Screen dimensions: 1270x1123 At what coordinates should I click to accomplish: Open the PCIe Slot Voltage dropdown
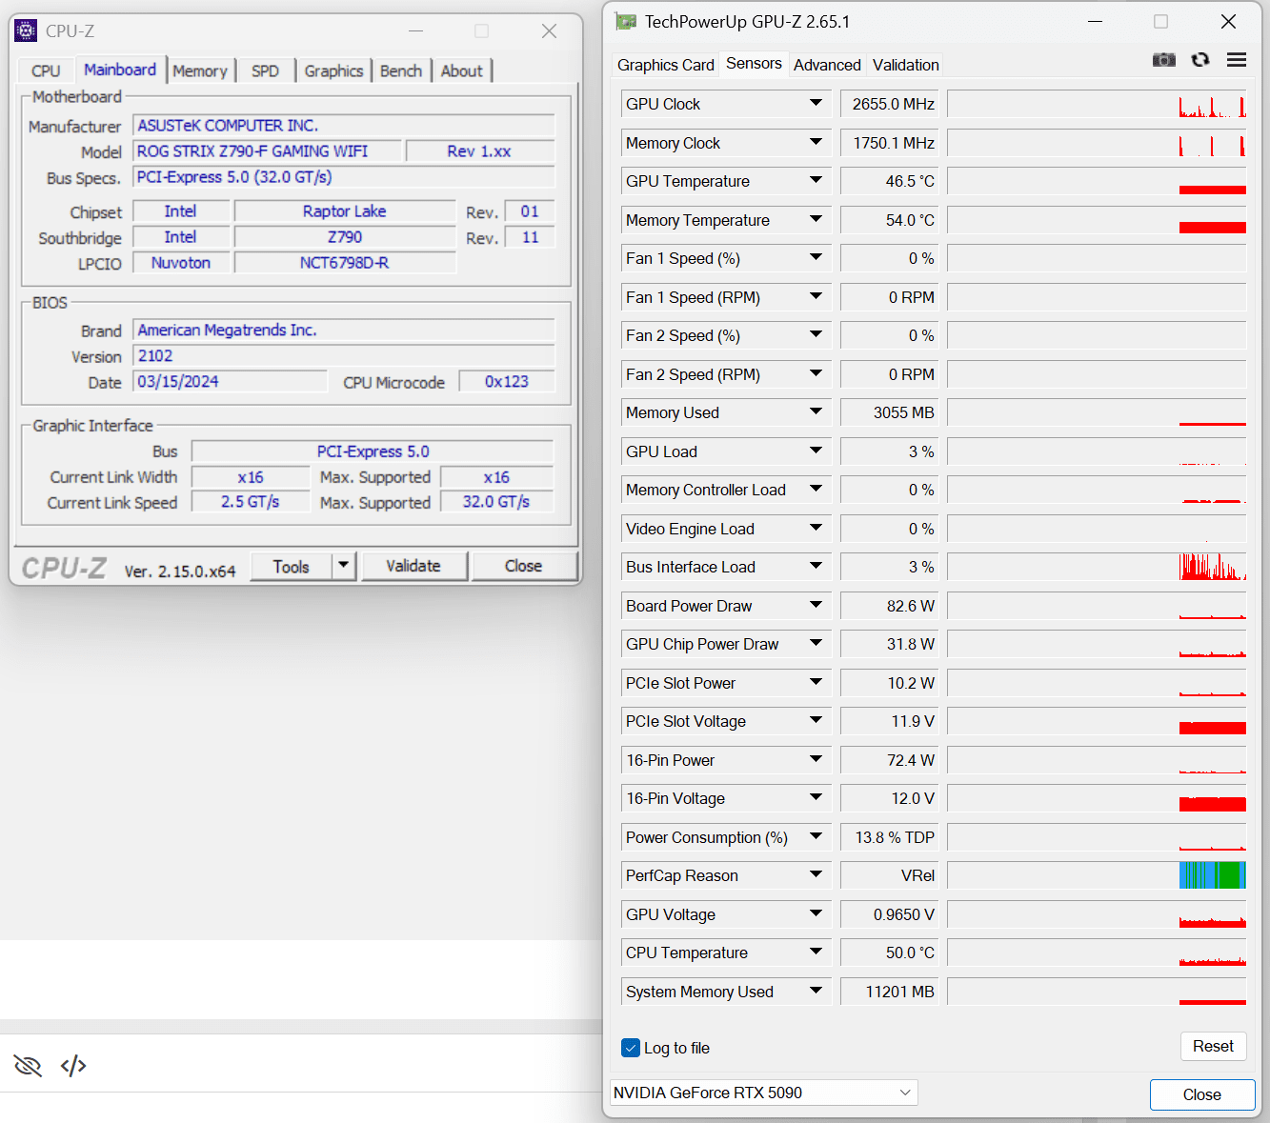(x=816, y=720)
